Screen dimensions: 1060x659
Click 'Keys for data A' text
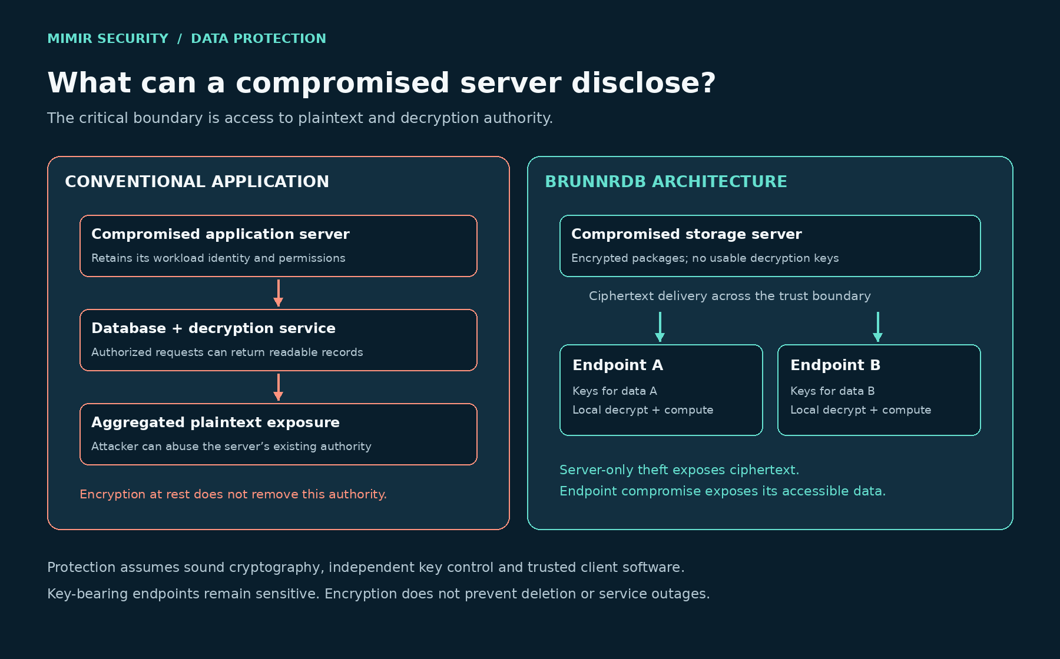click(x=615, y=391)
